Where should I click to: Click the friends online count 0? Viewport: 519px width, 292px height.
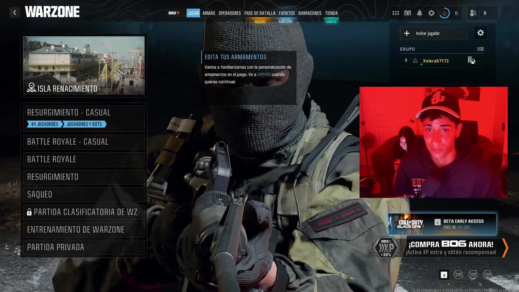(485, 13)
